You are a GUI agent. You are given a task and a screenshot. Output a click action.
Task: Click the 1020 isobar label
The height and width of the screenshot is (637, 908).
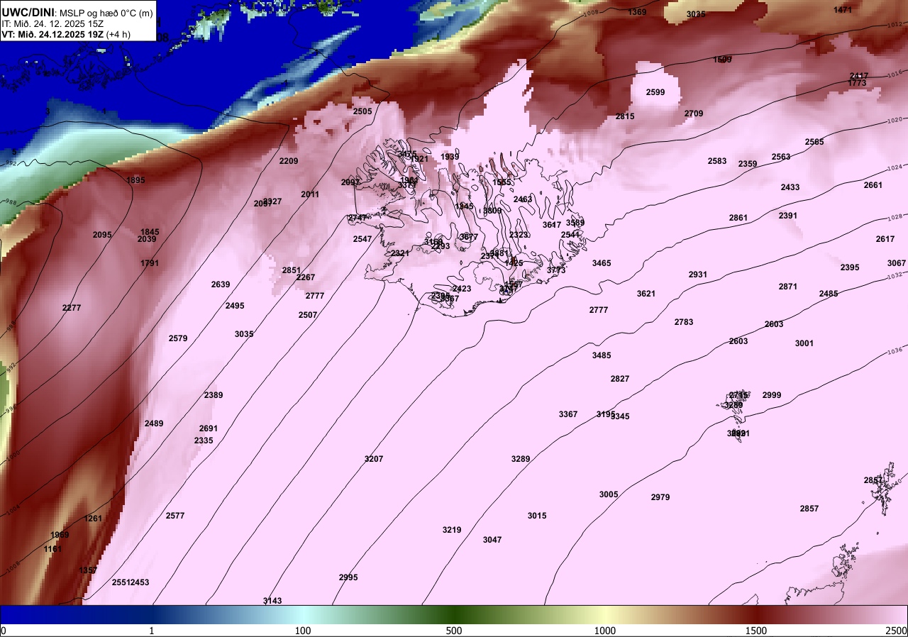(895, 120)
